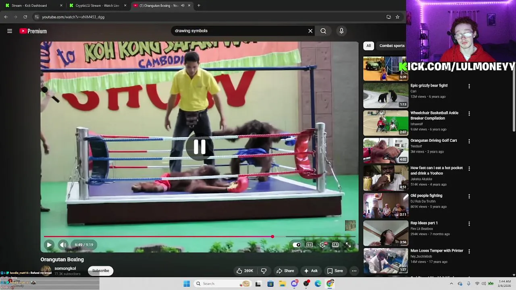The height and width of the screenshot is (290, 516).
Task: Open the somongkol channel avatar
Action: 46,270
